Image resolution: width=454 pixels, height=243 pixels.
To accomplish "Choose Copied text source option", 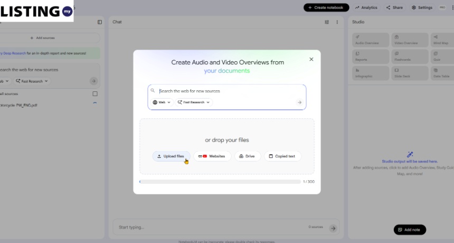I will (282, 156).
